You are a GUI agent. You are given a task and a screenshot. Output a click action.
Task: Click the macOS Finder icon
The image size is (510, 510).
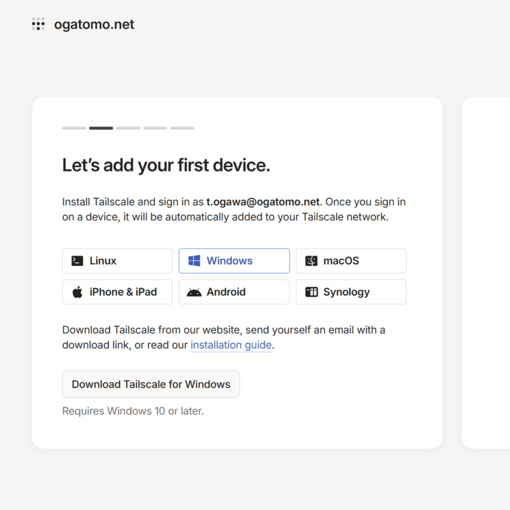pyautogui.click(x=311, y=261)
